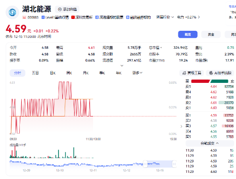The image size is (236, 179).
Task: Select the 年K chart tab
Action: [118, 73]
